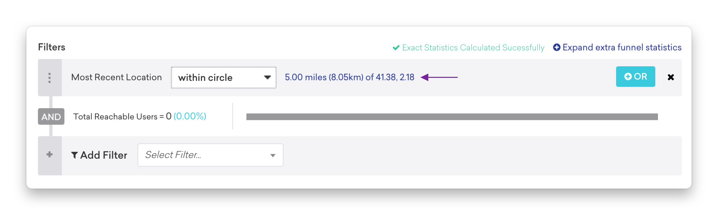Click the 0.00% reachable users percentage
This screenshot has height=215, width=718.
tap(190, 116)
